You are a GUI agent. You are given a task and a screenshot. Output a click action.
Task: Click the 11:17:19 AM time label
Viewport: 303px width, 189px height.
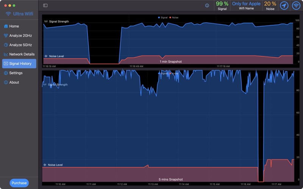(223, 67)
